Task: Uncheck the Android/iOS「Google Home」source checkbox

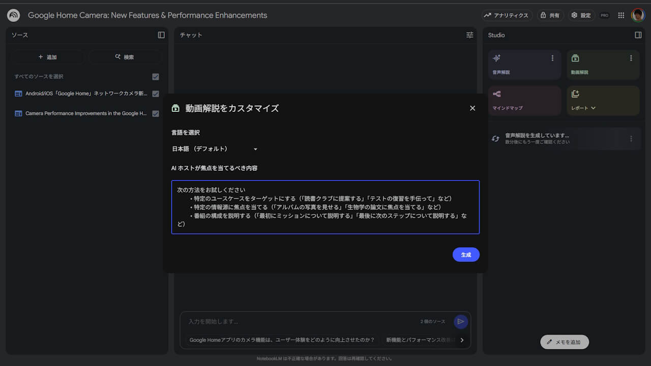Action: click(156, 94)
